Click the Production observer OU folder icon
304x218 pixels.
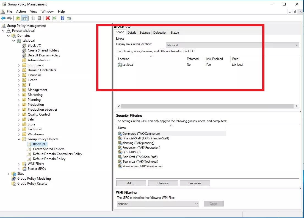coord(24,110)
